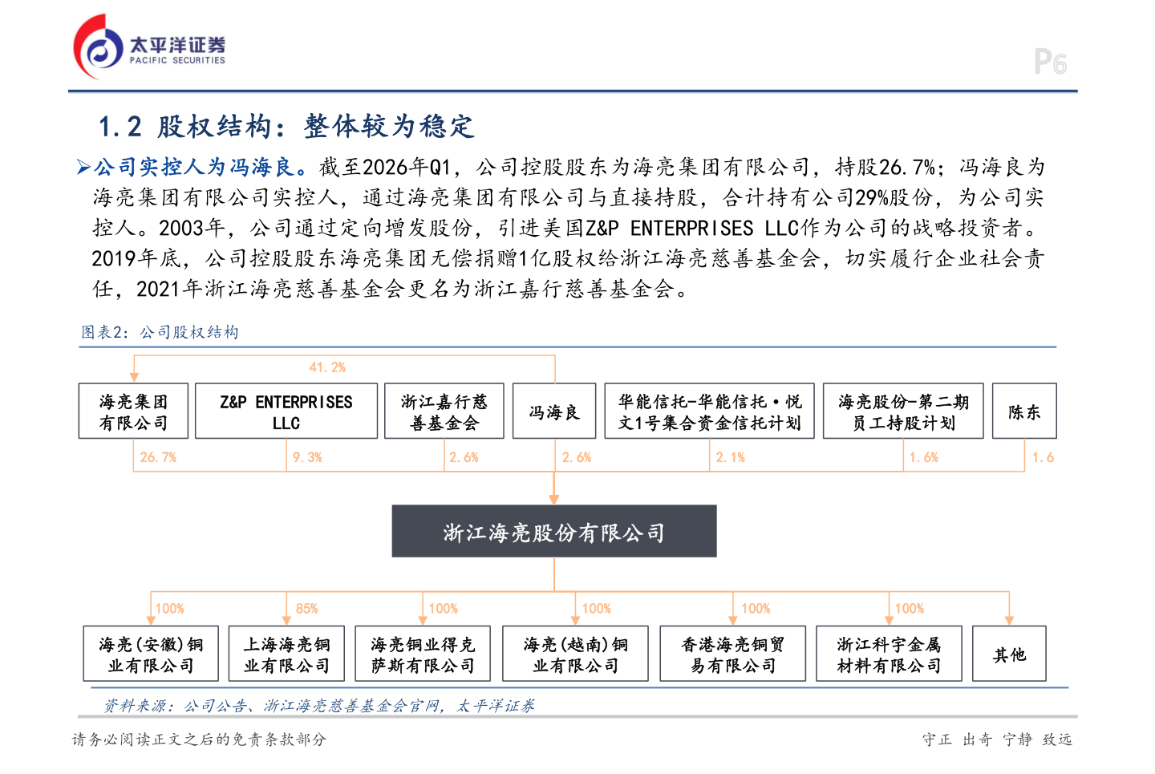Click the 海亮铜业得克萨斯有限公司 box

pyautogui.click(x=423, y=654)
